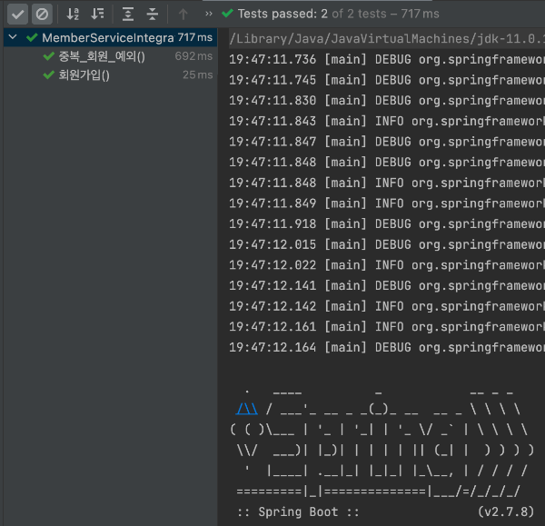
Task: Go to previous failed test arrow
Action: pyautogui.click(x=183, y=15)
